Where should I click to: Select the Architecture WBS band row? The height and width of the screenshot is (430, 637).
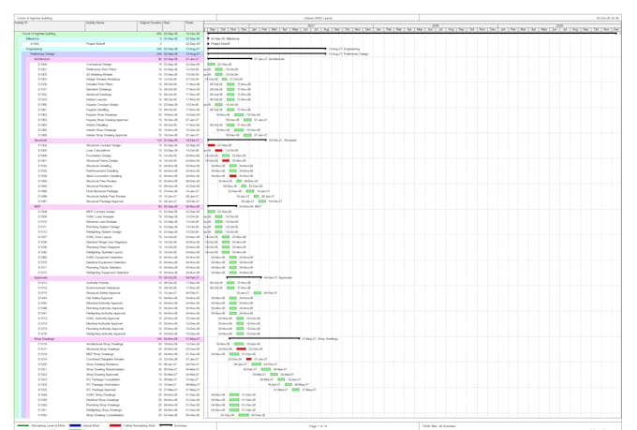[x=116, y=59]
